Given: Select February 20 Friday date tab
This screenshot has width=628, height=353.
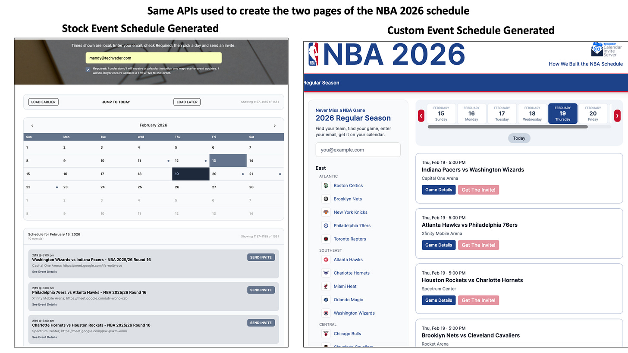Looking at the screenshot, I should point(593,114).
